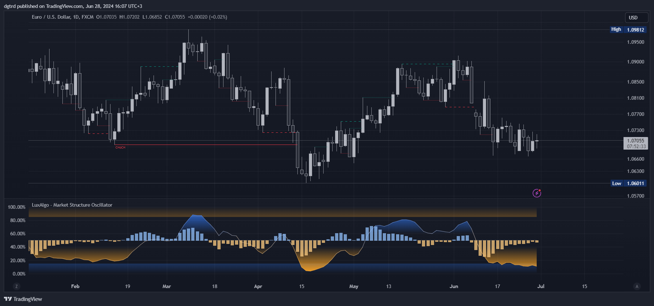Click the 20.00% oscillator scale label
Viewport: 654px width, 306px height.
(x=18, y=260)
